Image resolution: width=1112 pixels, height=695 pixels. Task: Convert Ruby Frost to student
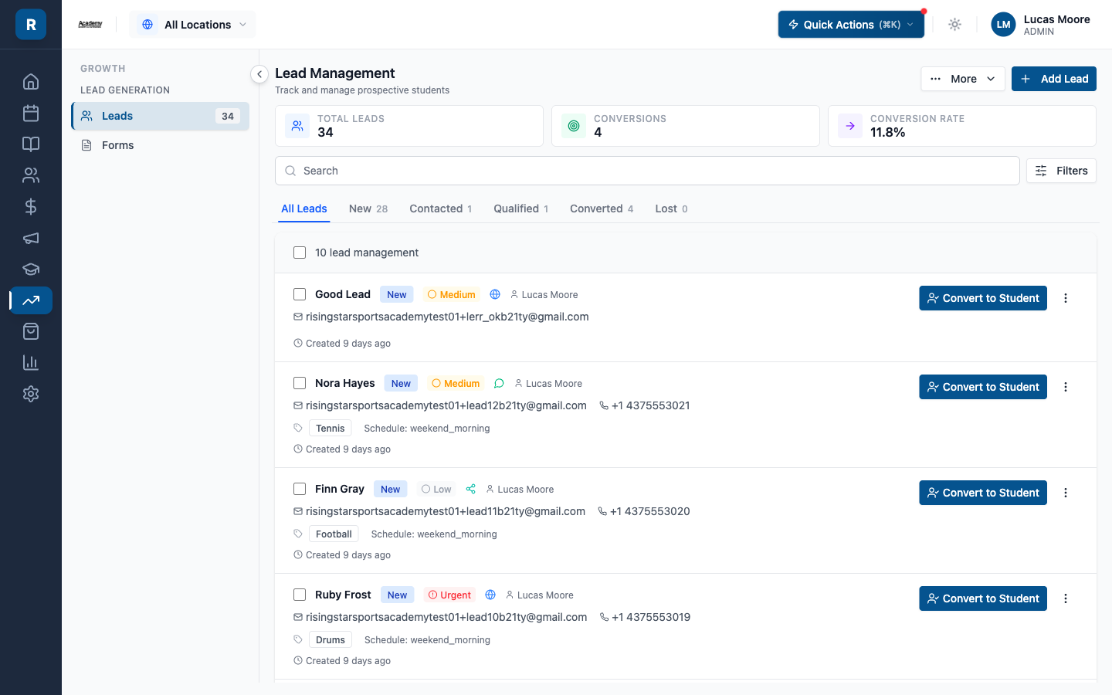pyautogui.click(x=983, y=598)
